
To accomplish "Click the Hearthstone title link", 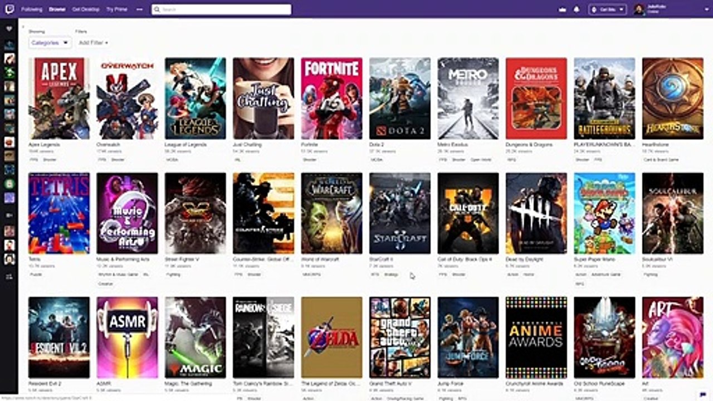I will click(656, 145).
